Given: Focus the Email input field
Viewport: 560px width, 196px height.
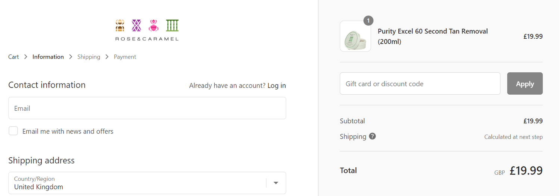Looking at the screenshot, I should (x=147, y=108).
